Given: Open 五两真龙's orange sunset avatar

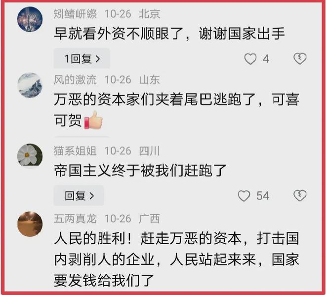Looking at the screenshot, I should tap(30, 224).
